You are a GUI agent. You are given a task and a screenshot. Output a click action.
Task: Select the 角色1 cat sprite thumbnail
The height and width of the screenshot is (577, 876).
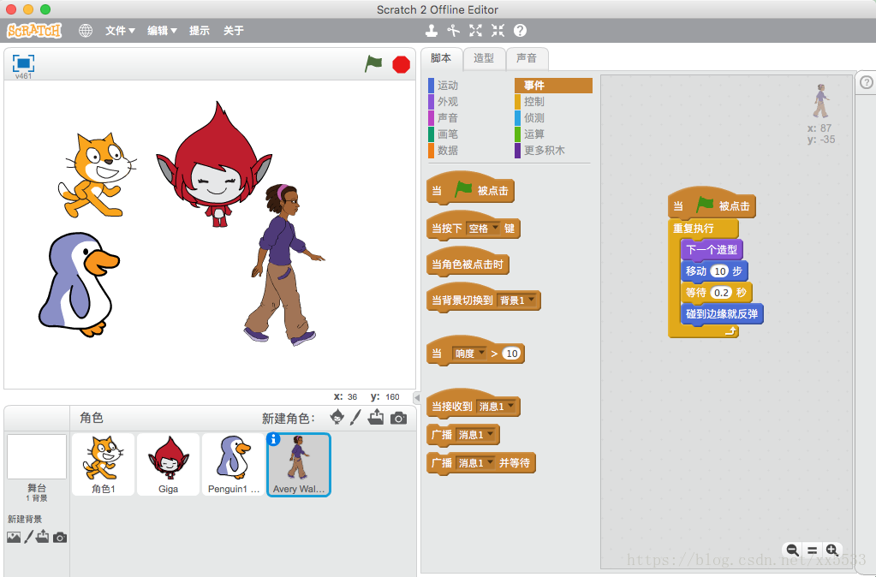point(104,464)
